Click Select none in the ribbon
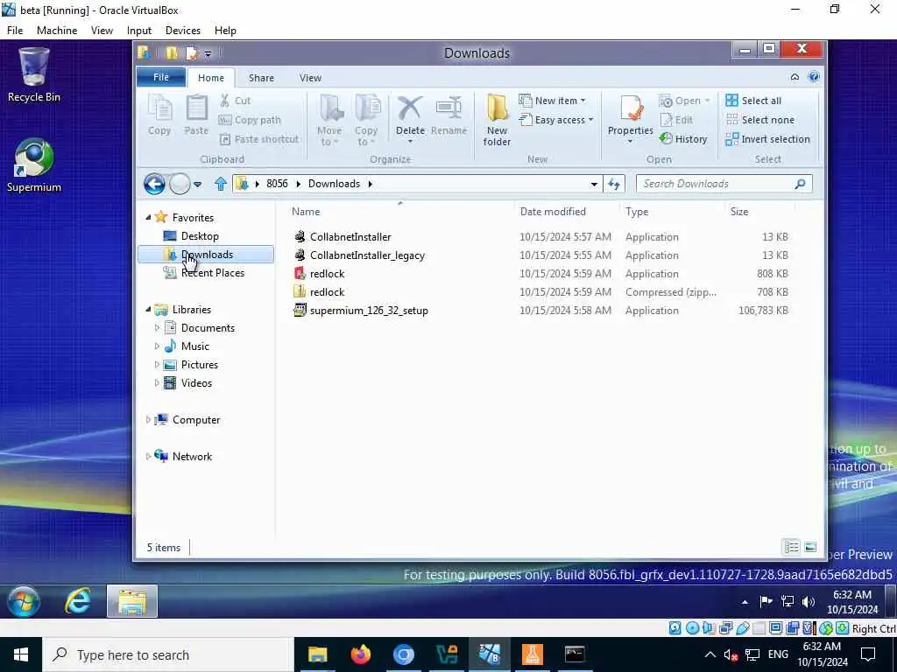Screen dimensions: 897x672 (x=759, y=120)
